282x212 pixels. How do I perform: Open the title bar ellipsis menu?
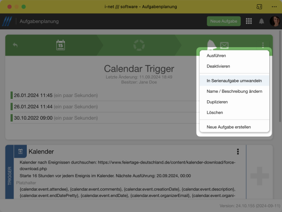274,7
